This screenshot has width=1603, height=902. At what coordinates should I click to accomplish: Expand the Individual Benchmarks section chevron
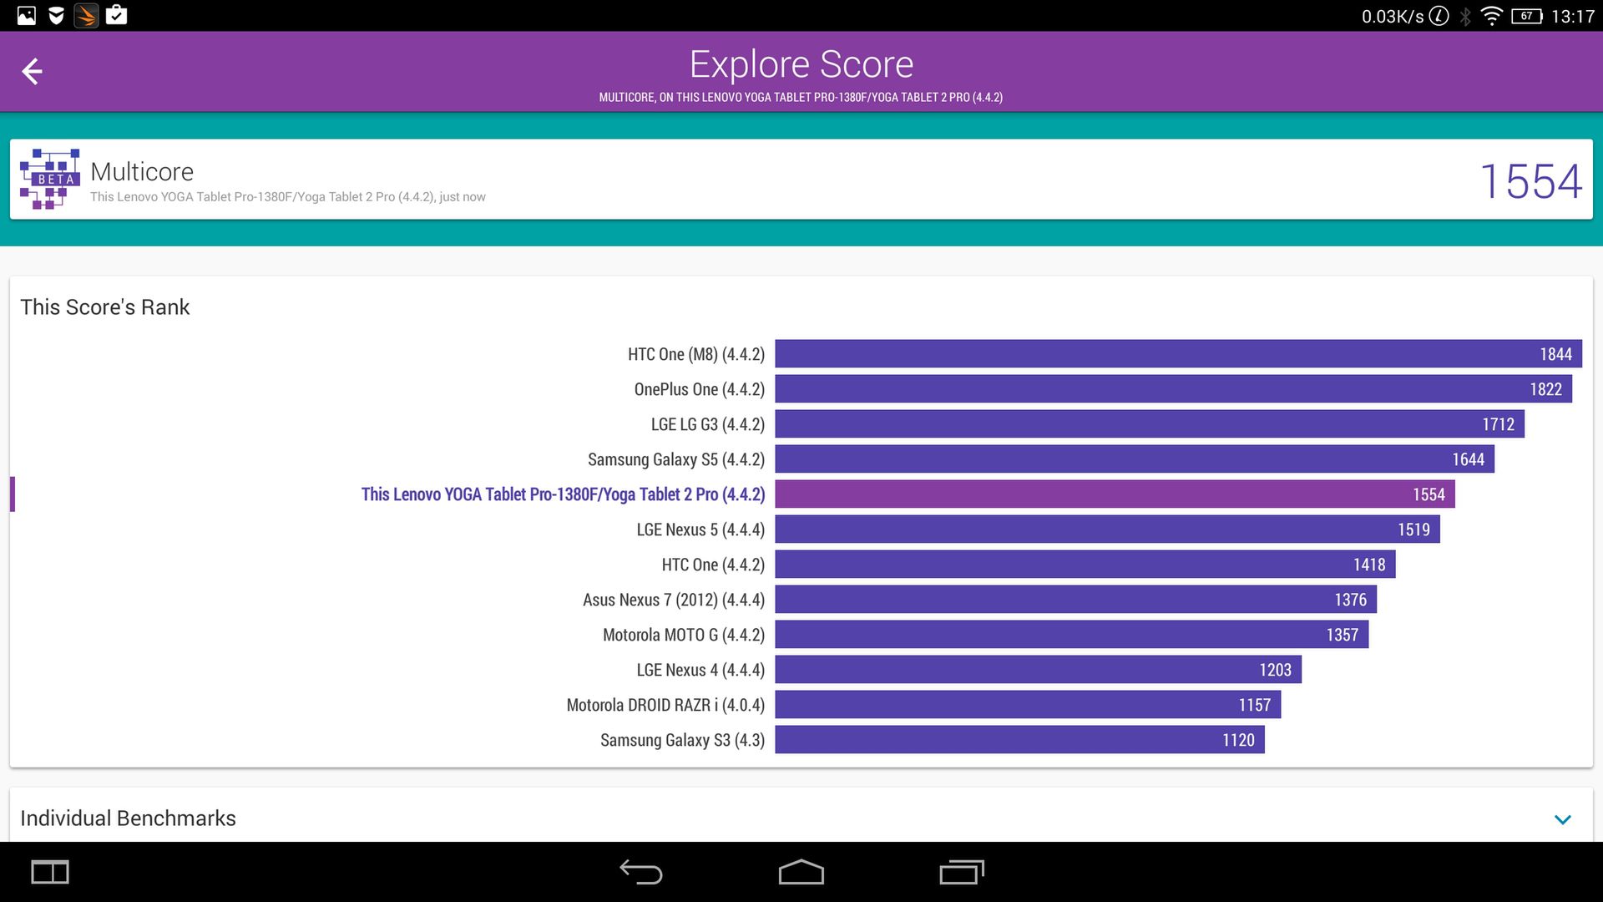pos(1563,819)
